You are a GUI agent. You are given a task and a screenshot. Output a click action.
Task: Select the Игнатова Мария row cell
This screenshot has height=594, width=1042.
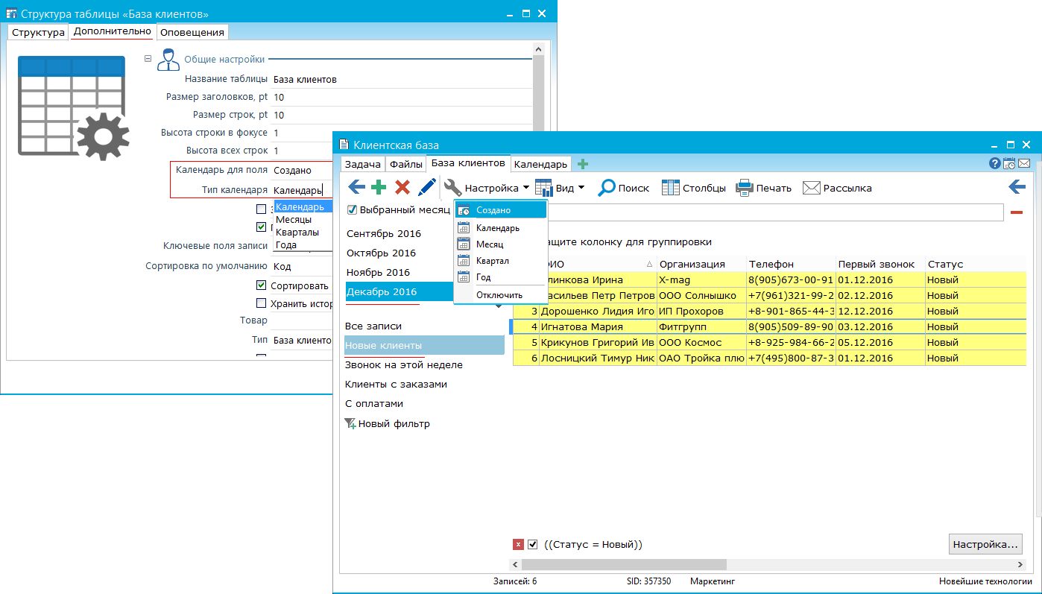point(598,326)
